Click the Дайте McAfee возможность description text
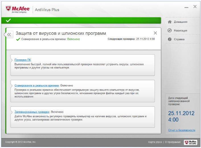Image resolution: width=201 pixels, height=148 pixels. [x=80, y=118]
